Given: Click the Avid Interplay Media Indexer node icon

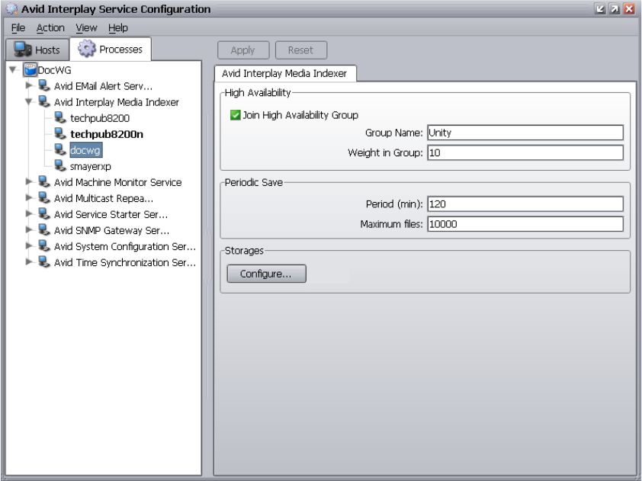Looking at the screenshot, I should coord(43,101).
